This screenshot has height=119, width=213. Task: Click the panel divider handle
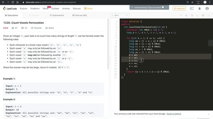(x=110, y=60)
